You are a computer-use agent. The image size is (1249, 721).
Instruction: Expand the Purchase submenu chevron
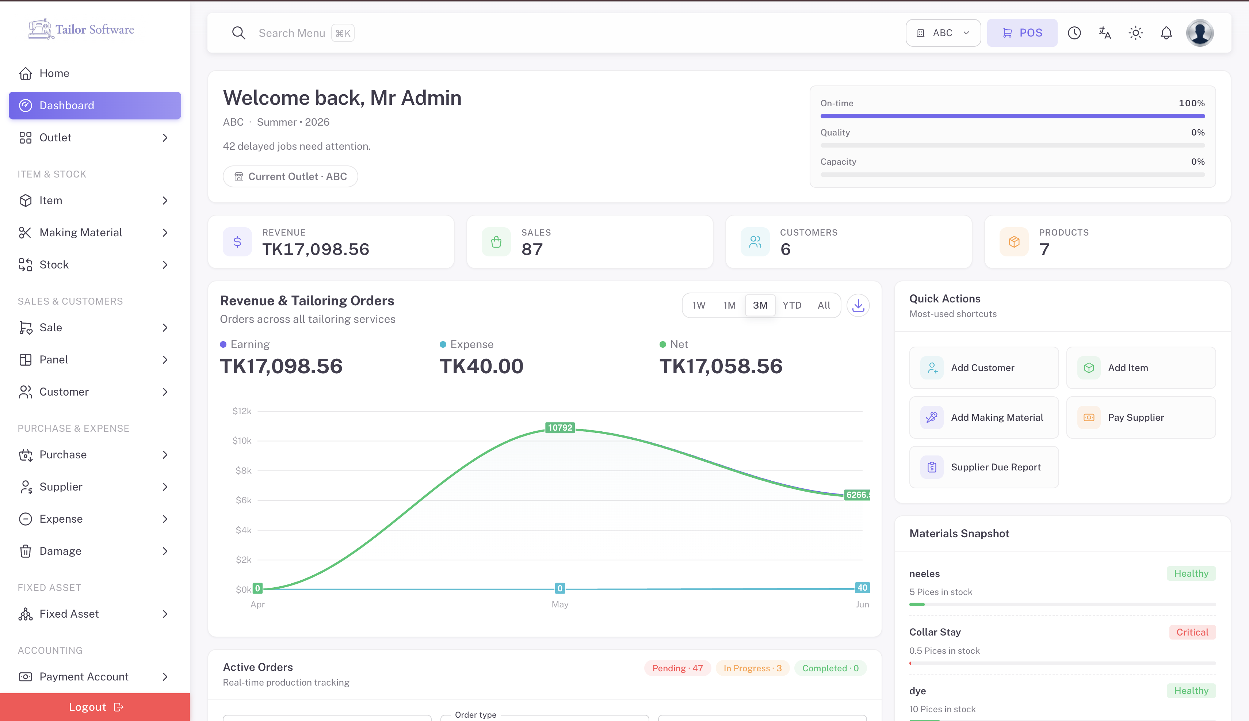click(165, 455)
